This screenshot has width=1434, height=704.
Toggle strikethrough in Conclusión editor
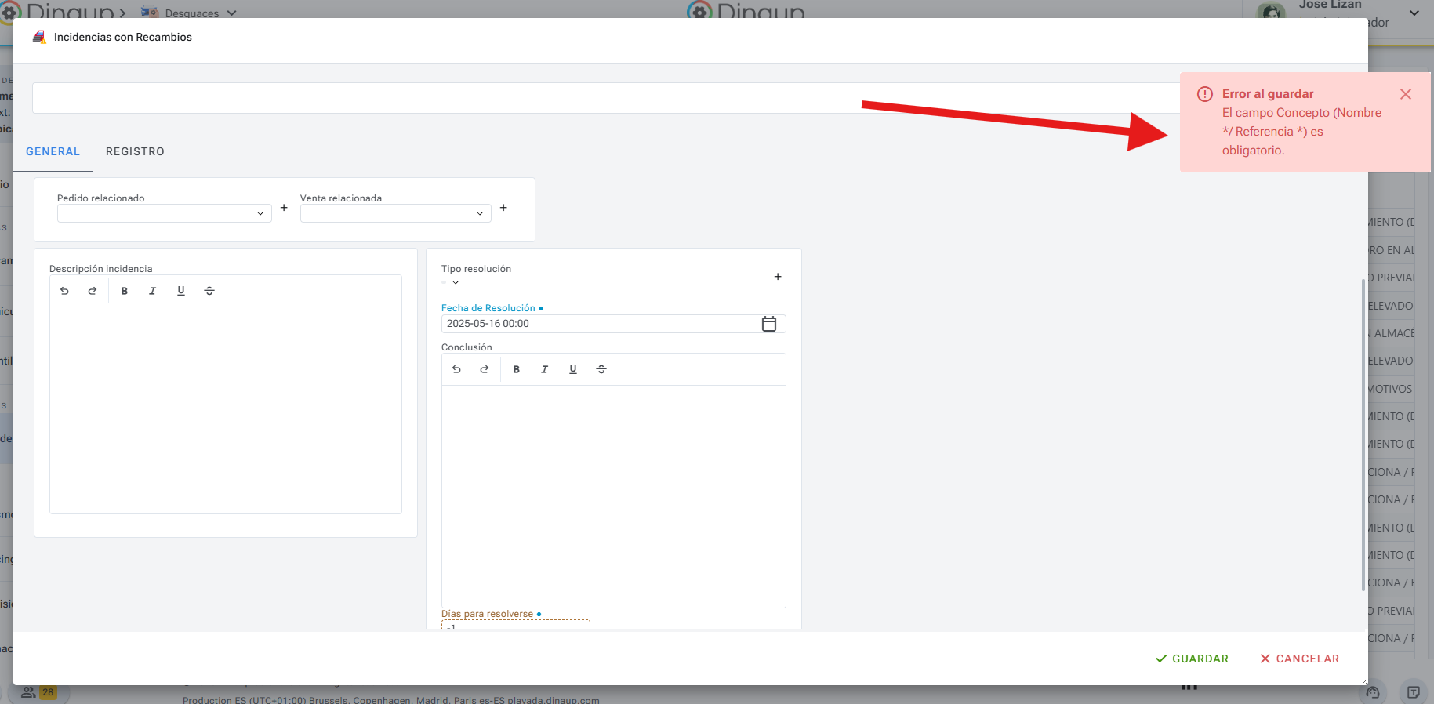(601, 369)
